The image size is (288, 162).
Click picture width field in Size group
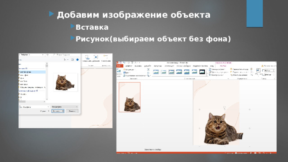[x=270, y=75]
